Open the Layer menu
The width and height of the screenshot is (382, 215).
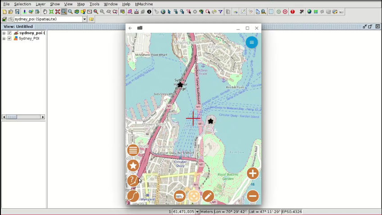(x=41, y=4)
